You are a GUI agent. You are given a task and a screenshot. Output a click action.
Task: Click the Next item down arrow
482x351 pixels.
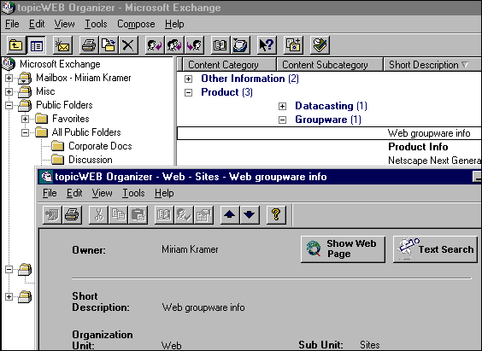(250, 214)
